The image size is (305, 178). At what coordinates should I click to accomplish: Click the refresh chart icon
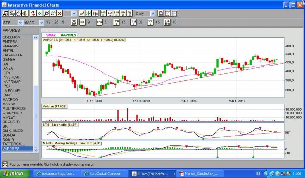pos(33,13)
